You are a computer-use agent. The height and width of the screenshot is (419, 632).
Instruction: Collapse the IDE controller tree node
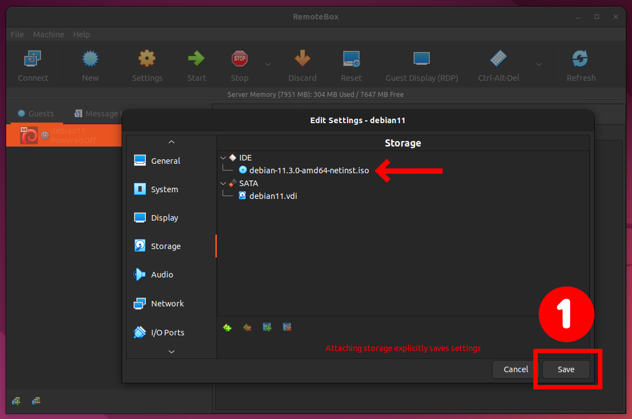point(223,158)
